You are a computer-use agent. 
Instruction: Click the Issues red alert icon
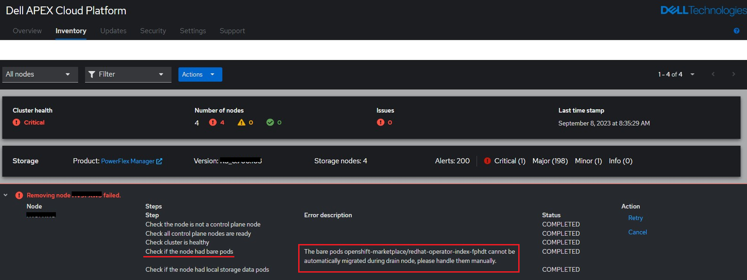click(x=380, y=122)
